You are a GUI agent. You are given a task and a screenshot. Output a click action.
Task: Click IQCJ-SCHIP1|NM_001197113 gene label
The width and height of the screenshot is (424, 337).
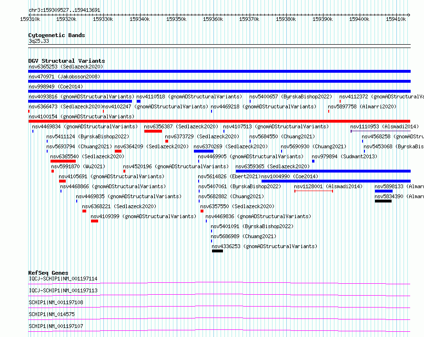(x=63, y=290)
